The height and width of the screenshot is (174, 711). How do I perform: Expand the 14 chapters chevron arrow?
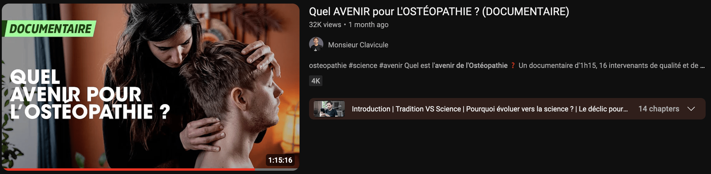691,109
